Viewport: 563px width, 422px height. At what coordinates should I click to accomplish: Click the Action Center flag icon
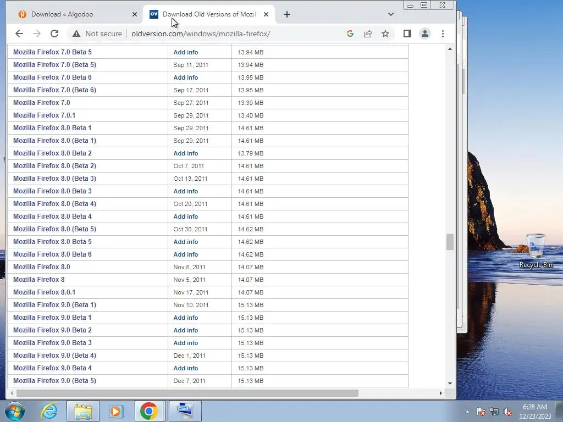point(481,412)
